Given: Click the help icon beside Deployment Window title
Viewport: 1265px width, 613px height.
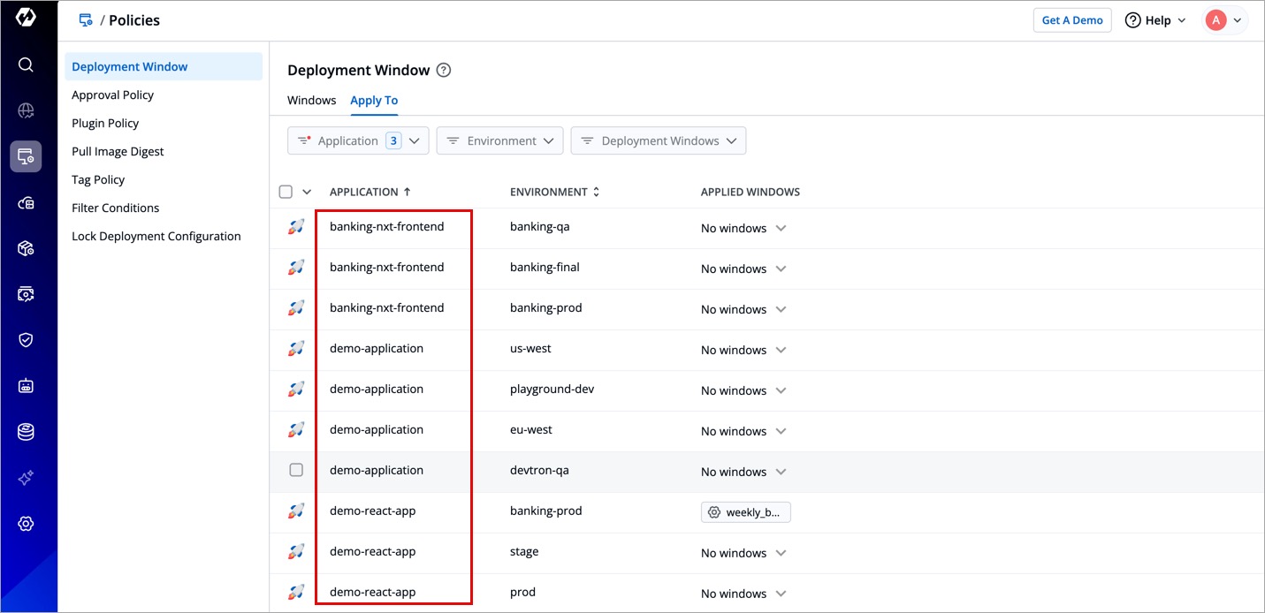Looking at the screenshot, I should click(x=444, y=71).
